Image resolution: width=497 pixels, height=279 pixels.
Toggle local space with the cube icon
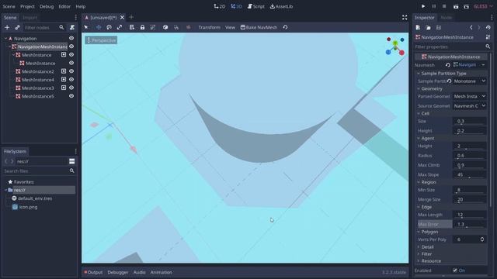165,28
